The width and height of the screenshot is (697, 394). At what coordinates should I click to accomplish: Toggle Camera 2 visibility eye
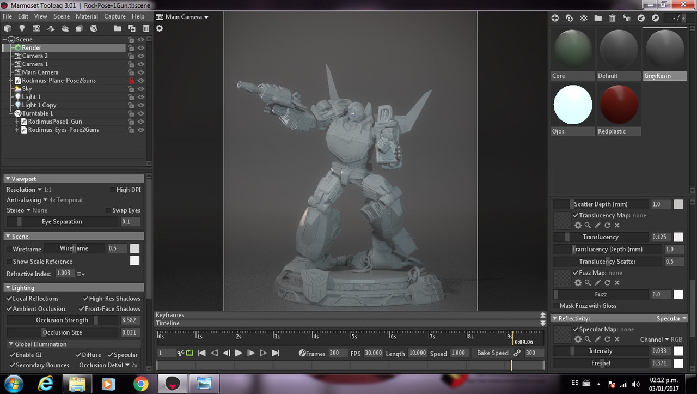(141, 56)
